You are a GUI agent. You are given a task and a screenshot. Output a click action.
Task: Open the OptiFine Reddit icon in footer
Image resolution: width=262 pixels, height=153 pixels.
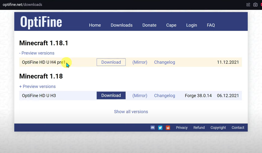168,128
